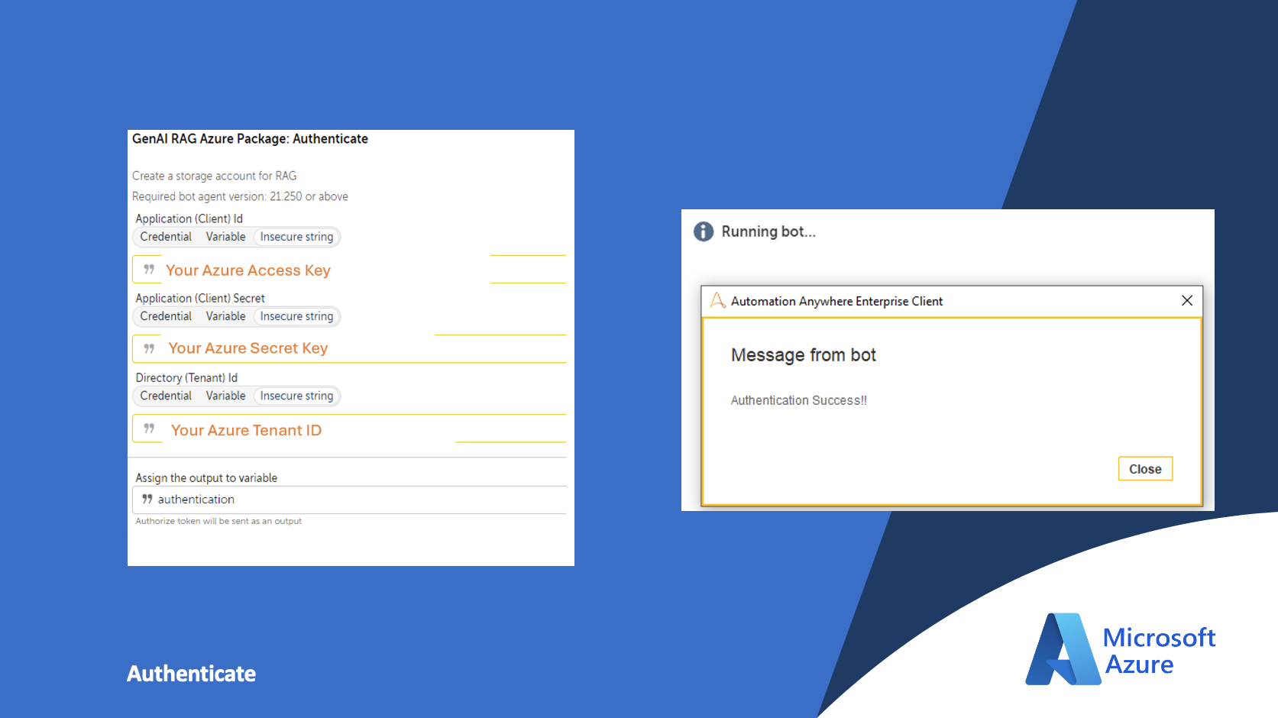Image resolution: width=1278 pixels, height=718 pixels.
Task: Click the quote icon in Azure Tenant ID field
Action: click(149, 429)
